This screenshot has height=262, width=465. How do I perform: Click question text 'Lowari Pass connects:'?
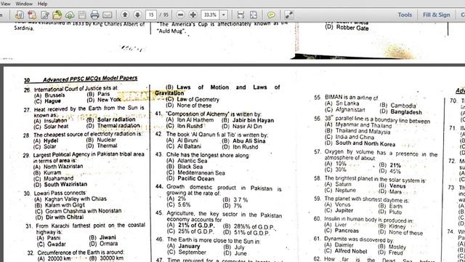click(60, 193)
